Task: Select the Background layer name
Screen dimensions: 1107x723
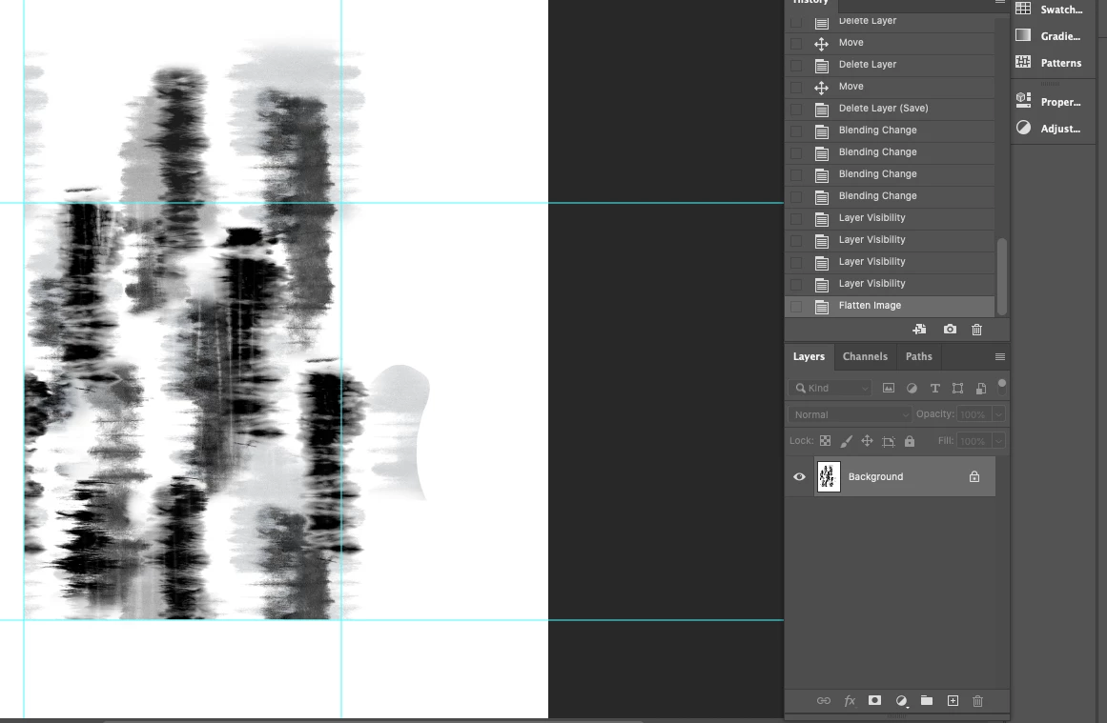Action: pyautogui.click(x=875, y=477)
